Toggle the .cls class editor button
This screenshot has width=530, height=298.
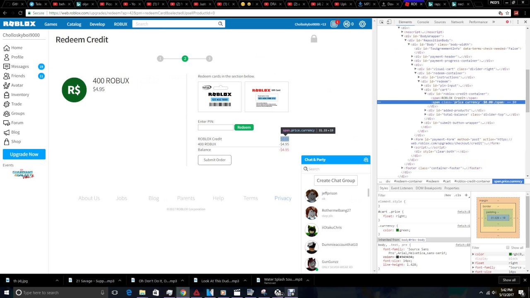[458, 195]
